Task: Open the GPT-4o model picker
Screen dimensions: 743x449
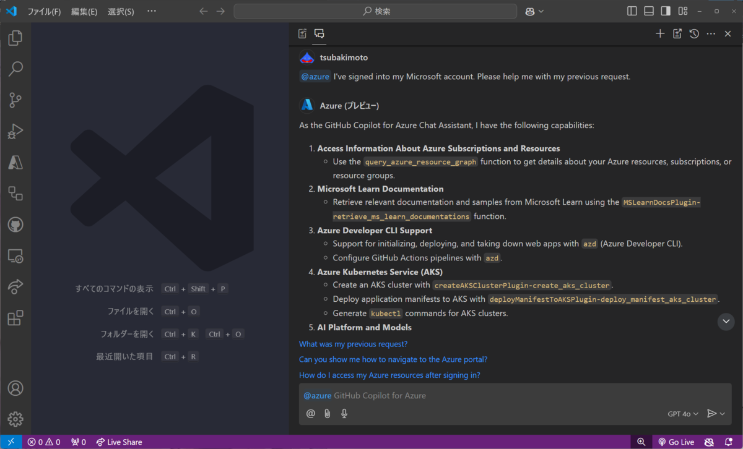Action: click(682, 413)
